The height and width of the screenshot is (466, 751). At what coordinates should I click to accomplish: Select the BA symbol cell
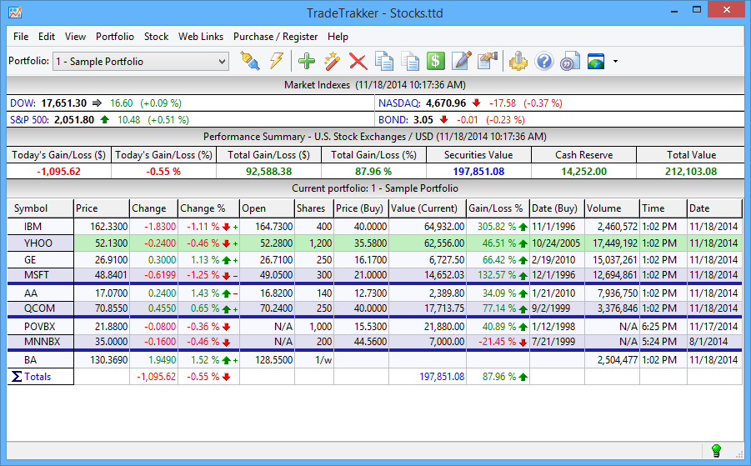(40, 360)
